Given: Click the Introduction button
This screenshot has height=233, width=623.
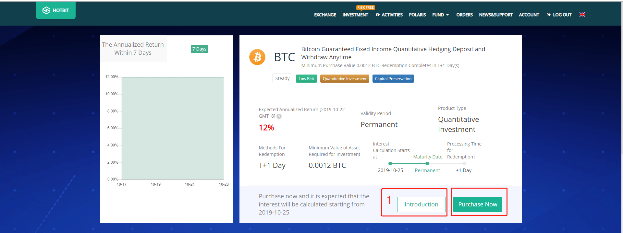Looking at the screenshot, I should 421,204.
